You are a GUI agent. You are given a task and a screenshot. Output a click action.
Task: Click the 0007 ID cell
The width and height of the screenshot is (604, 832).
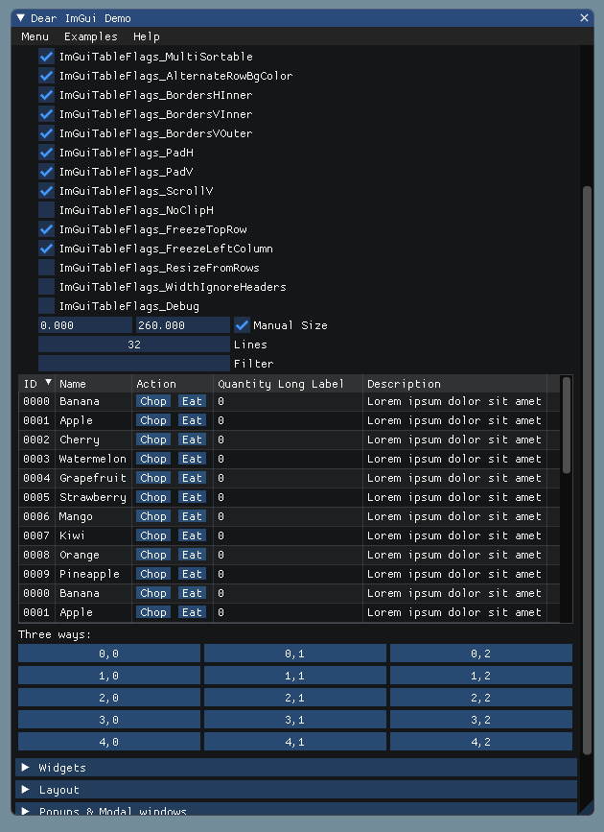tap(36, 535)
